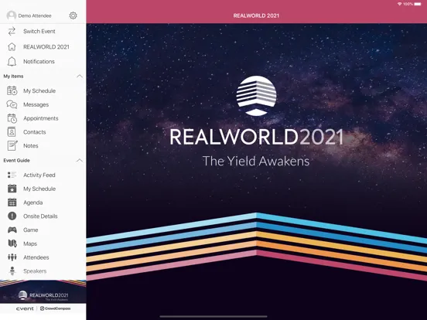Click the starred calendar icon under Event Guide
The height and width of the screenshot is (320, 427).
point(12,189)
